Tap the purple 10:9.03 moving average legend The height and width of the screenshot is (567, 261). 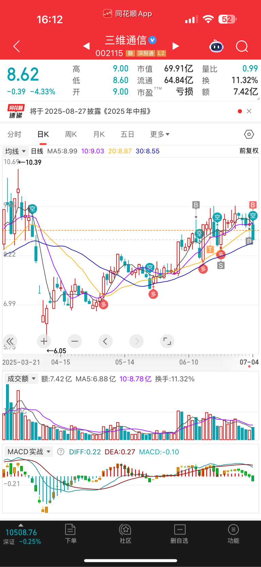point(92,151)
